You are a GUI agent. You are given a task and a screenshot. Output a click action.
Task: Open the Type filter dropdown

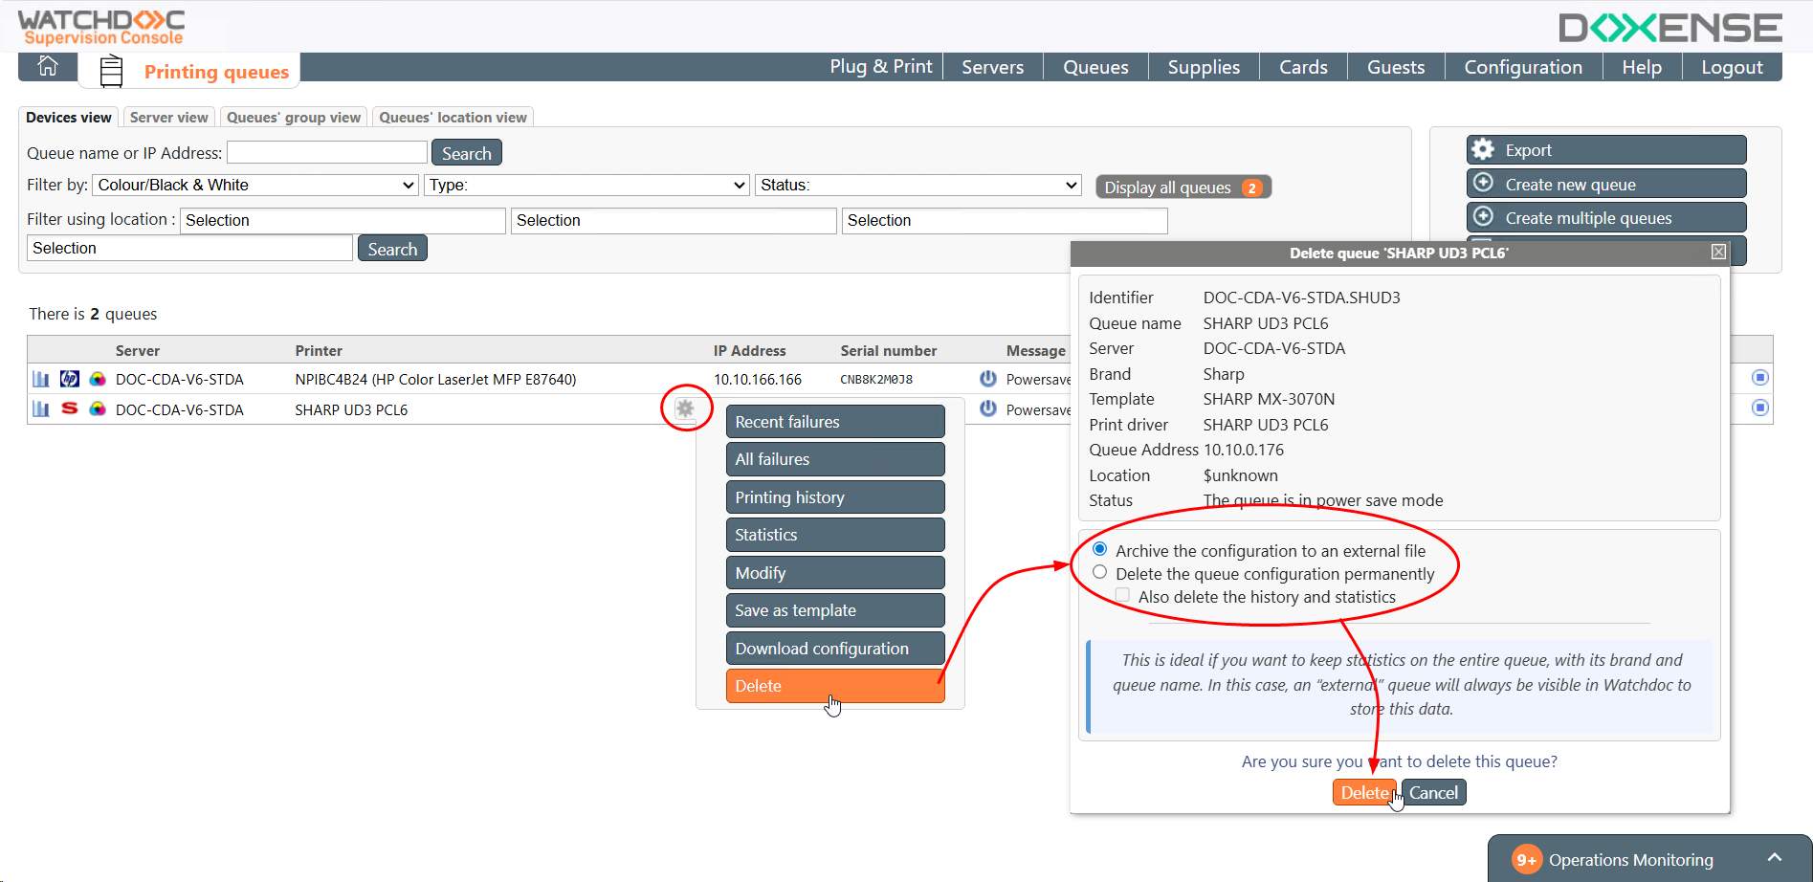586,185
